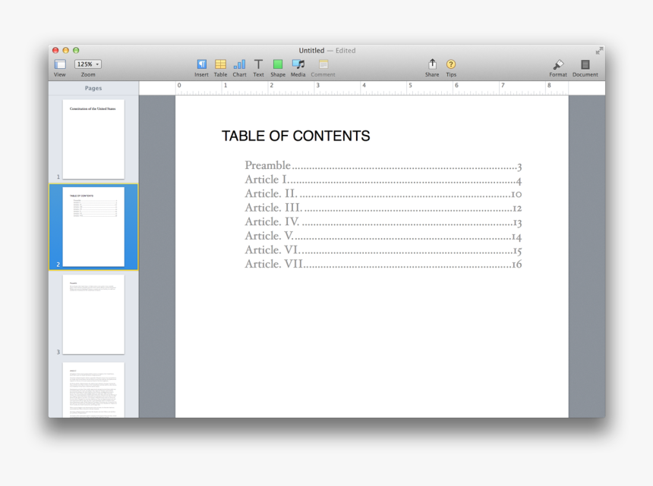Viewport: 653px width, 486px height.
Task: Click the Article. VI. contents entry
Action: (383, 250)
